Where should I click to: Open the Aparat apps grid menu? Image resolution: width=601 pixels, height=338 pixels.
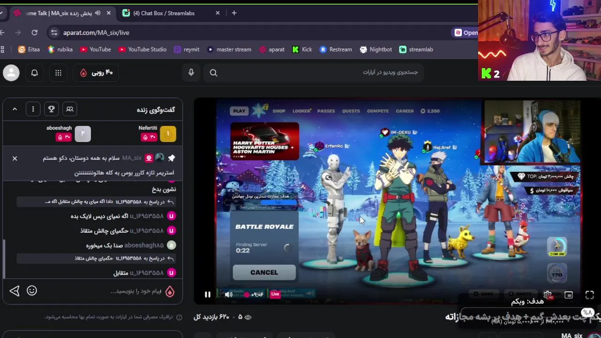tap(58, 73)
